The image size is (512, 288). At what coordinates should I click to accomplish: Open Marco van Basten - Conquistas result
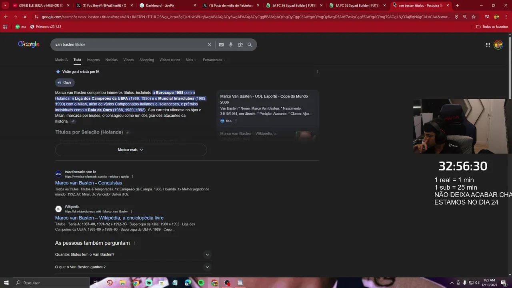click(88, 183)
